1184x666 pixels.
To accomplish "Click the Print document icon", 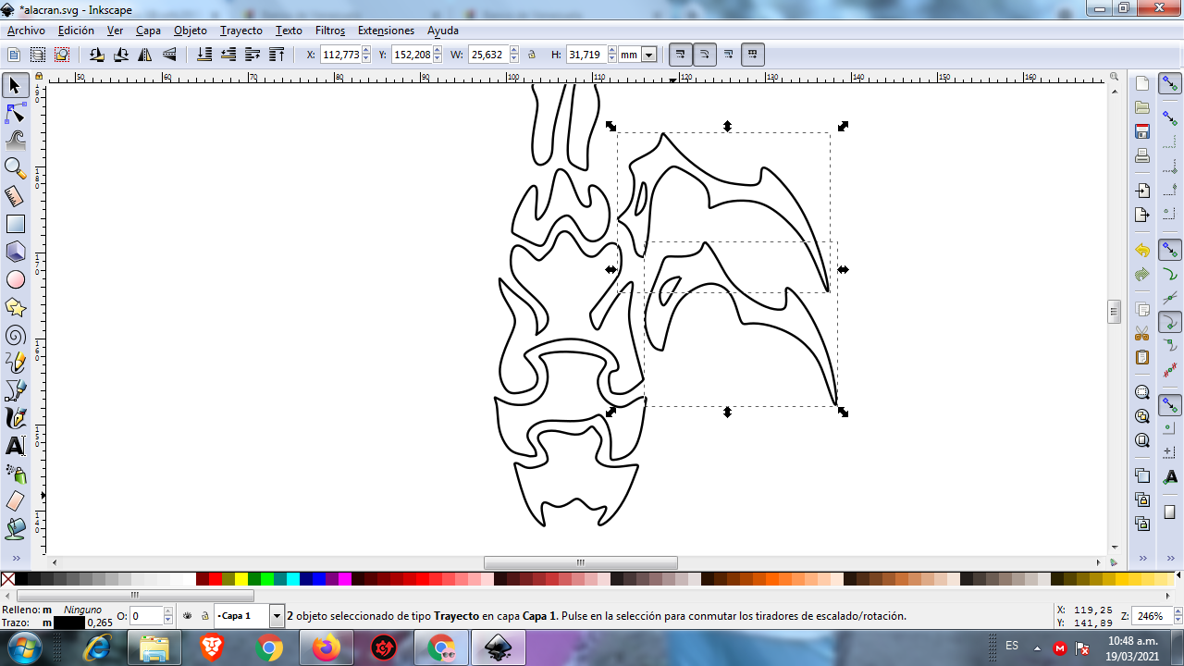I will (x=1142, y=155).
